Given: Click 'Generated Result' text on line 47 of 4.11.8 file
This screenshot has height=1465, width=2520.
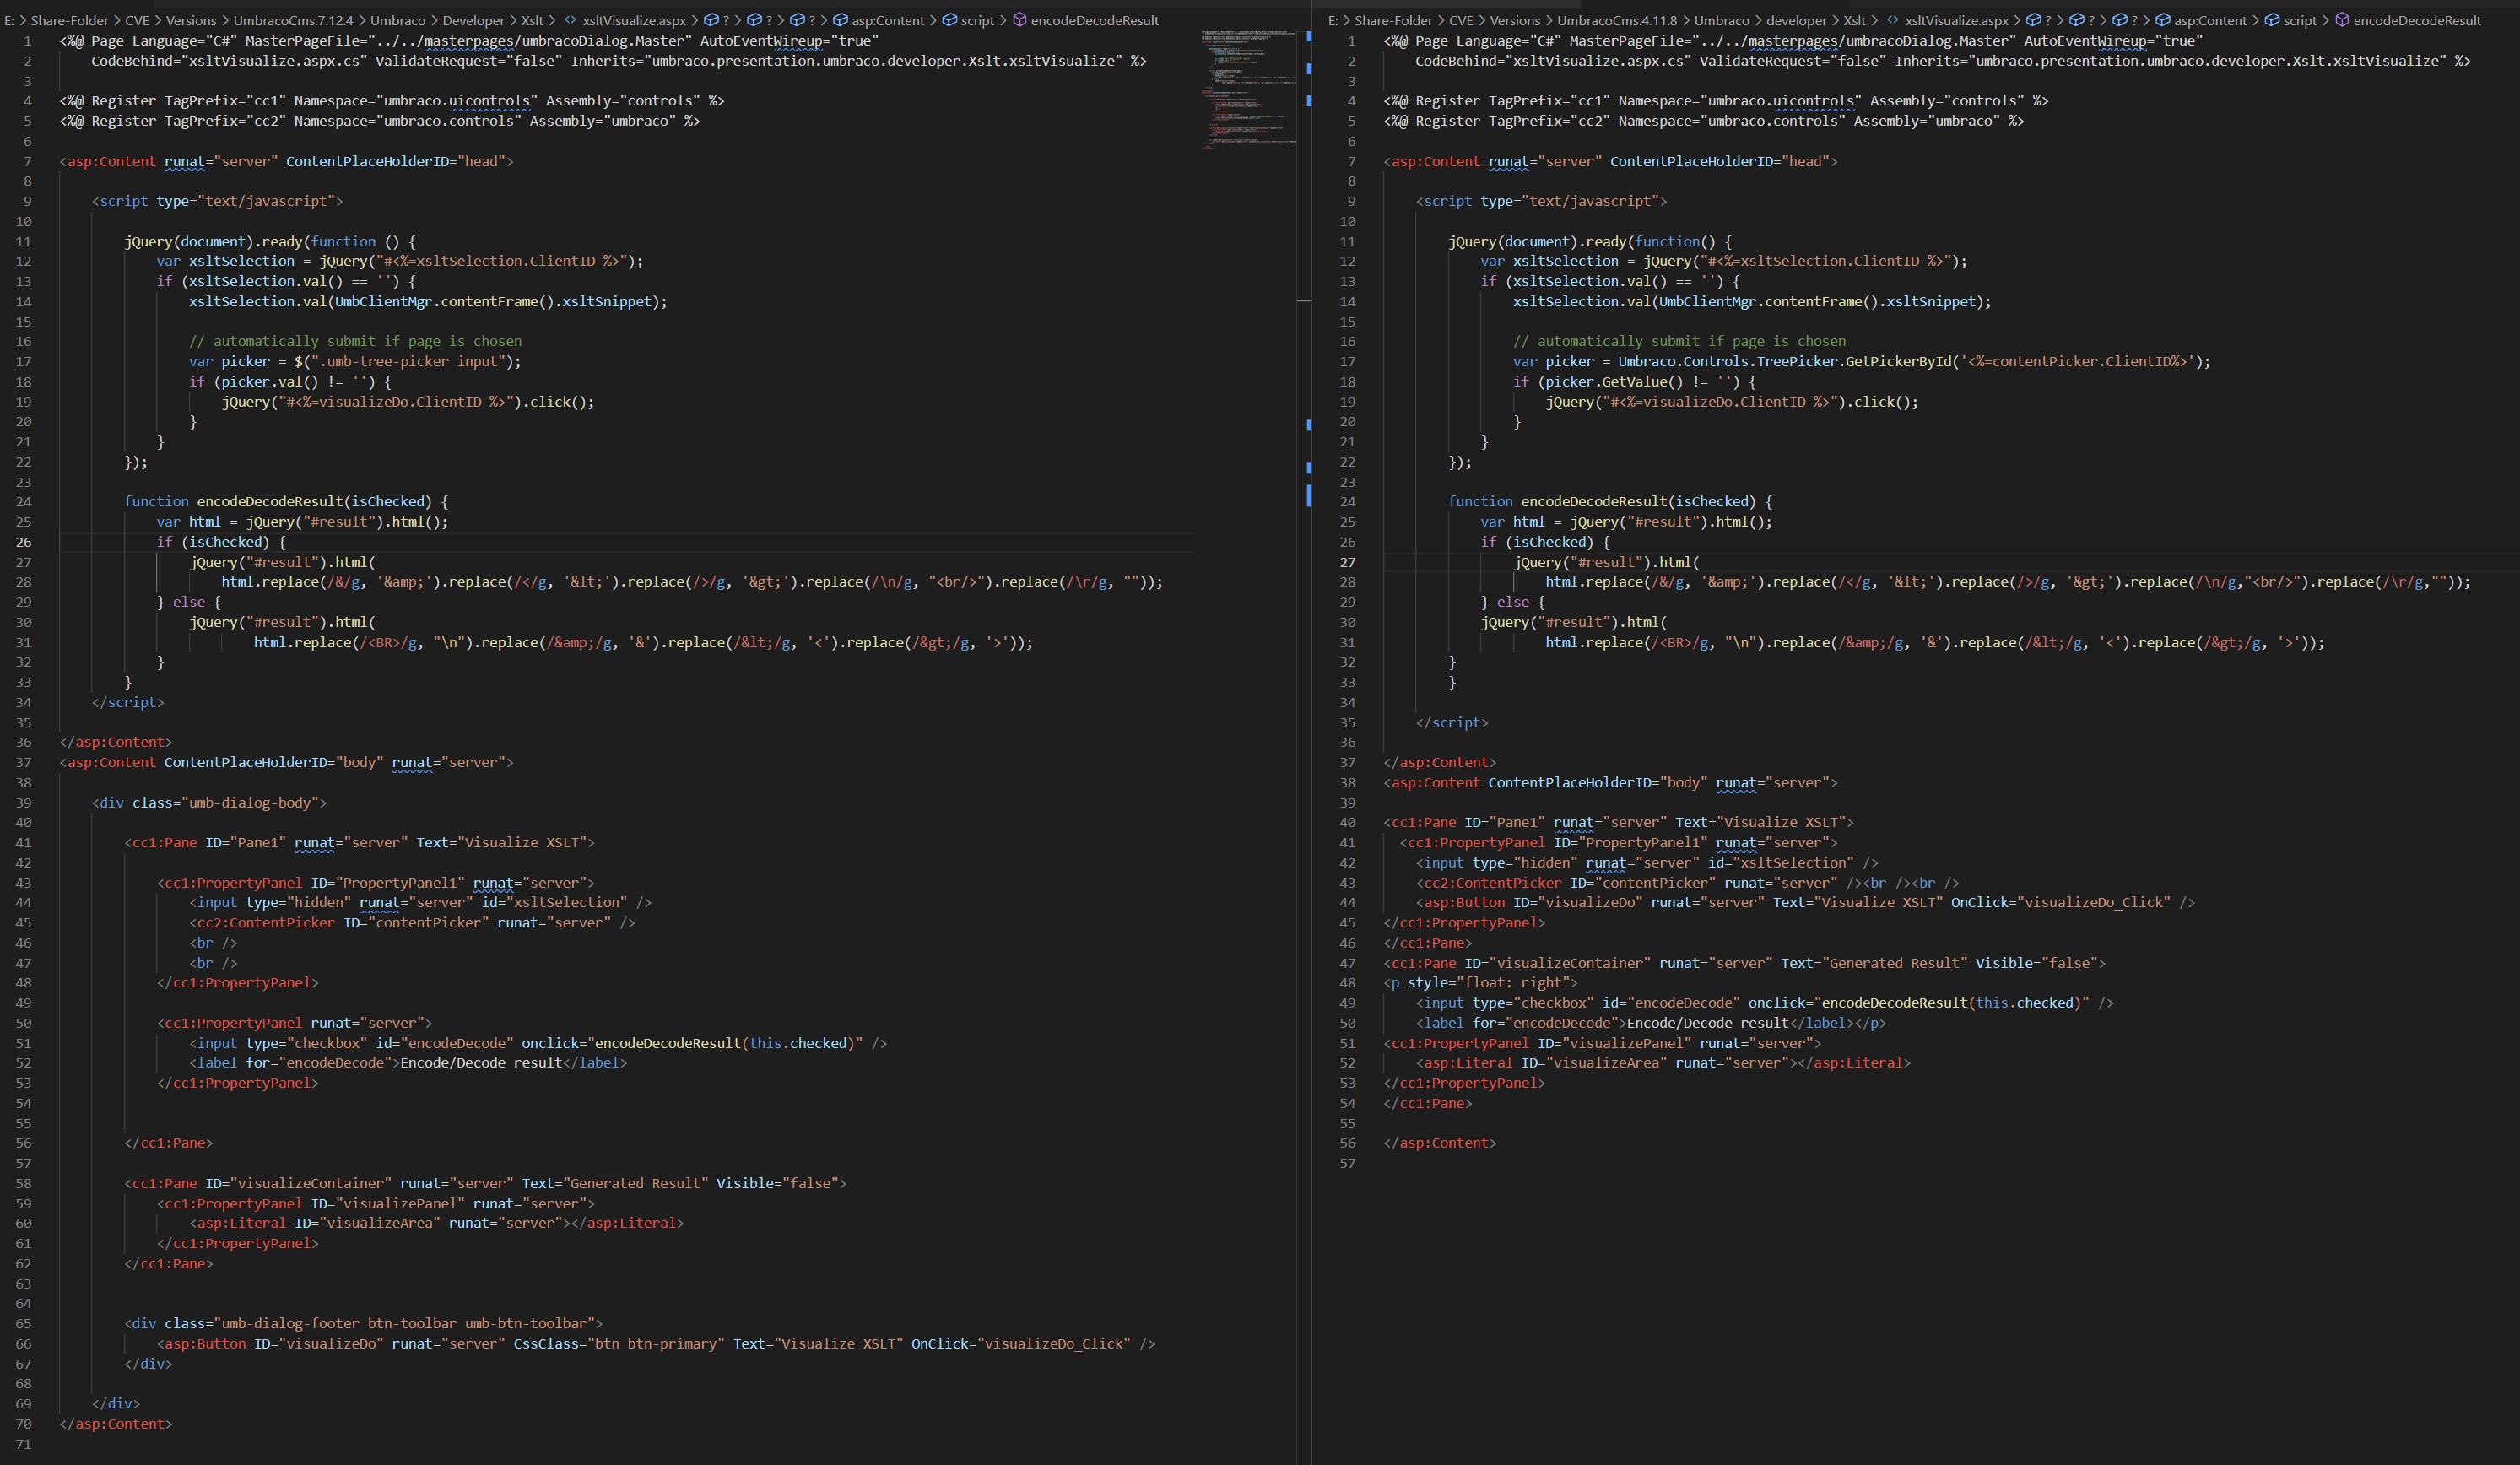Looking at the screenshot, I should [1894, 962].
